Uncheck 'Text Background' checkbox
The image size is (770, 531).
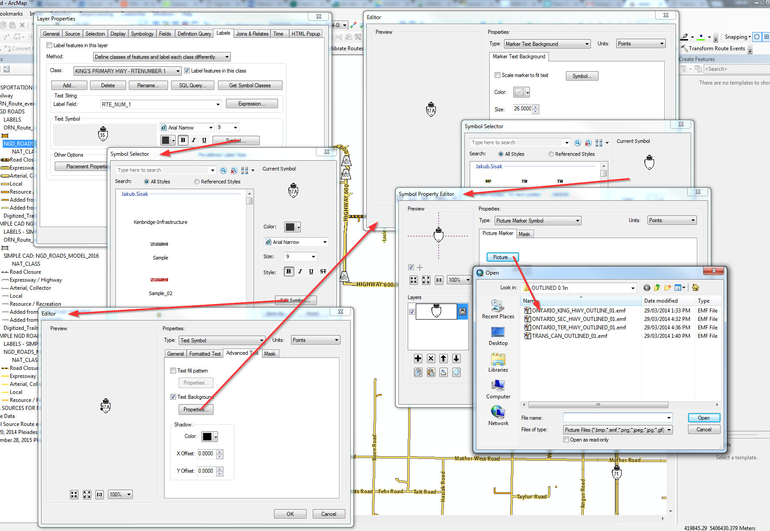point(173,397)
